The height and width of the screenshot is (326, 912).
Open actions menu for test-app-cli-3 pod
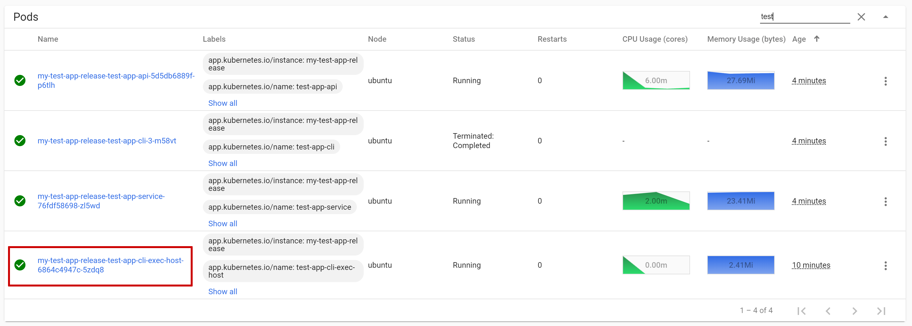pyautogui.click(x=885, y=141)
